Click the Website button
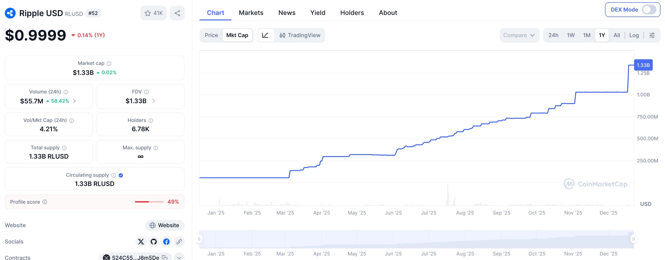 click(165, 225)
